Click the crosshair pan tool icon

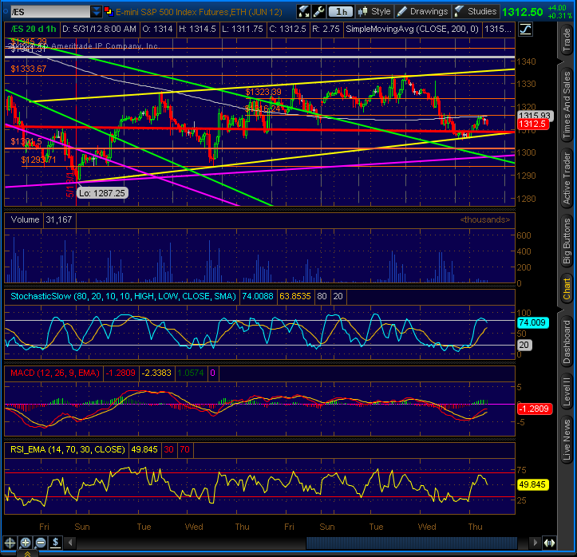pos(10,543)
